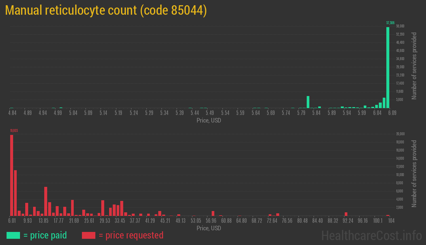Expand the 19,805 peak label on red chart

14,130
